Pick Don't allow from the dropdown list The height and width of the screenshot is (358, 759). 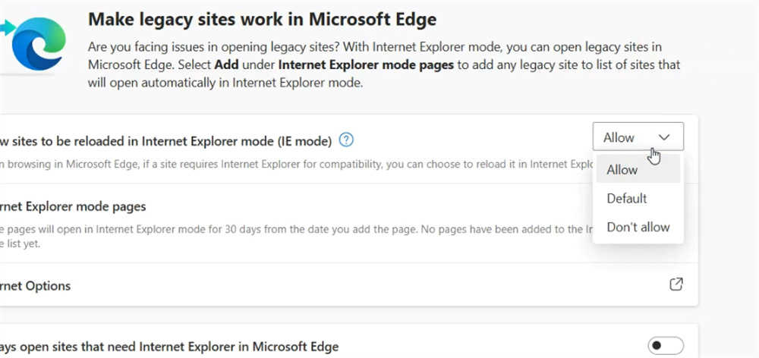tap(638, 228)
